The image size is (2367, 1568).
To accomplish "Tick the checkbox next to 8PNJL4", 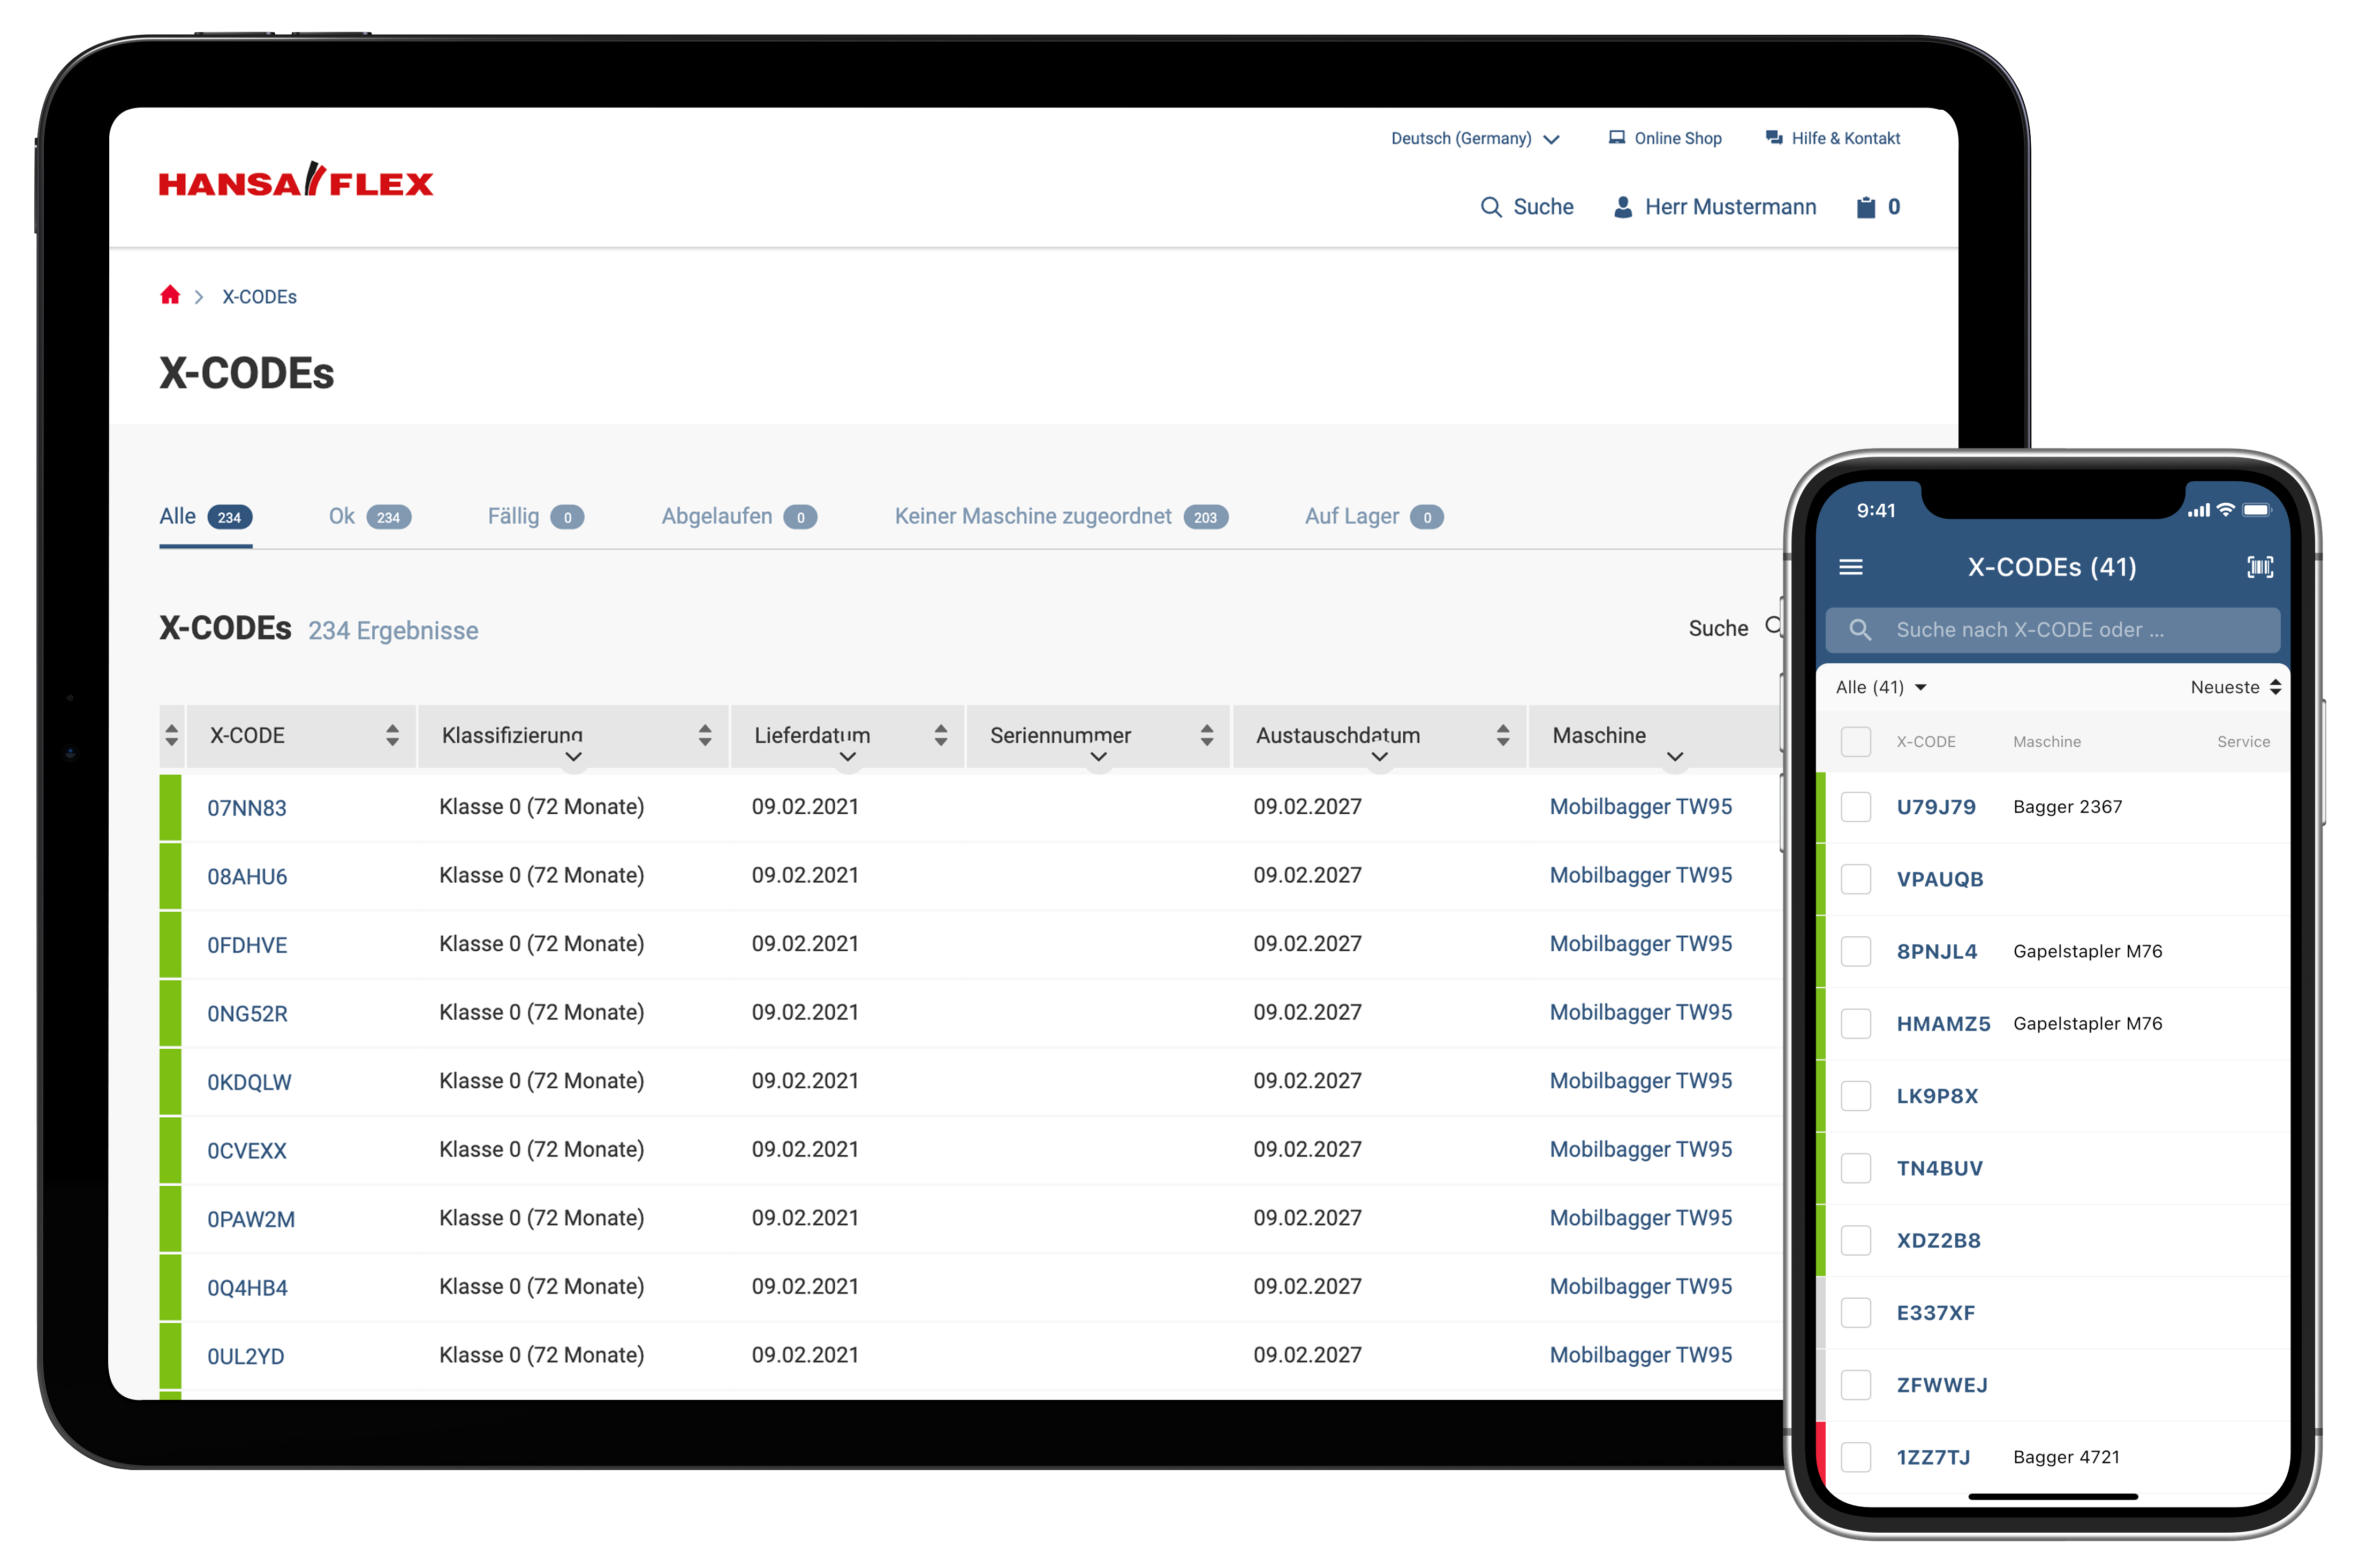I will [1856, 951].
